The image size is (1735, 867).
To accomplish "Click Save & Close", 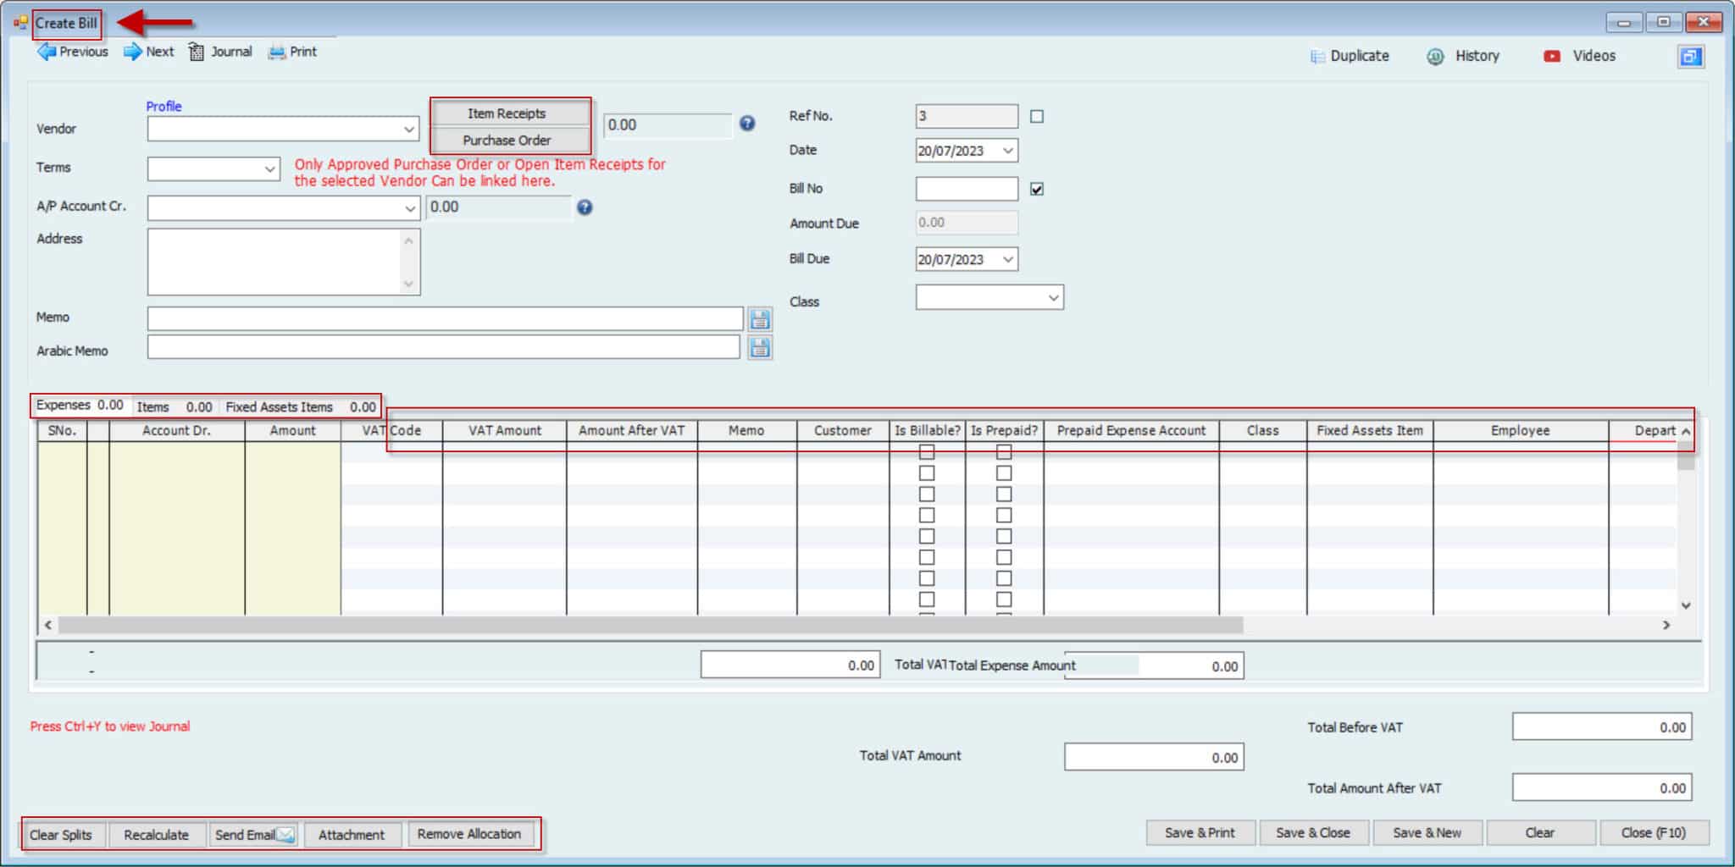I will pos(1313,833).
